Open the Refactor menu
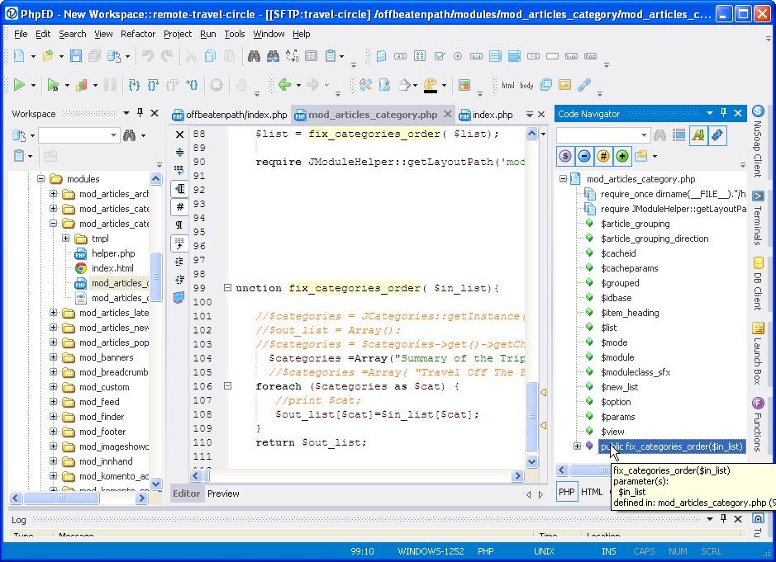 coord(138,34)
